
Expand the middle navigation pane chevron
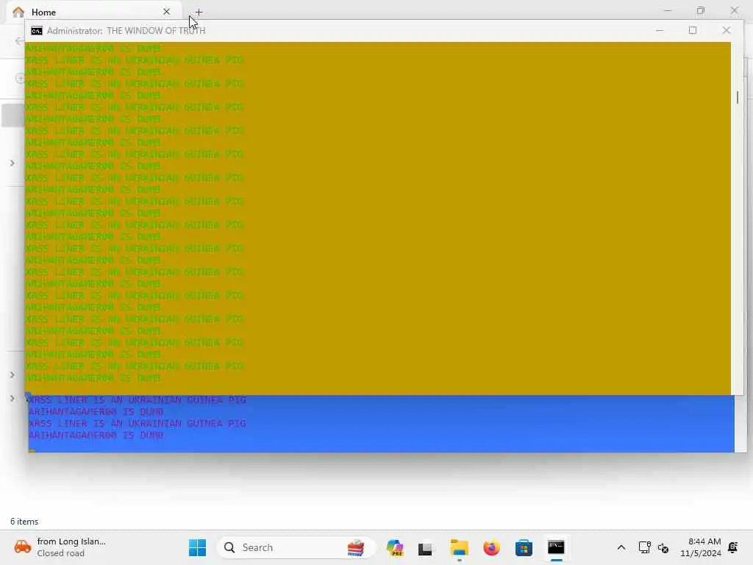[x=13, y=374]
